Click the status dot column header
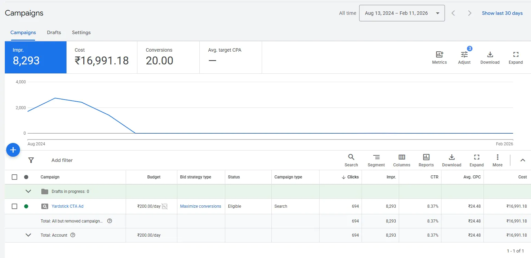 point(26,177)
